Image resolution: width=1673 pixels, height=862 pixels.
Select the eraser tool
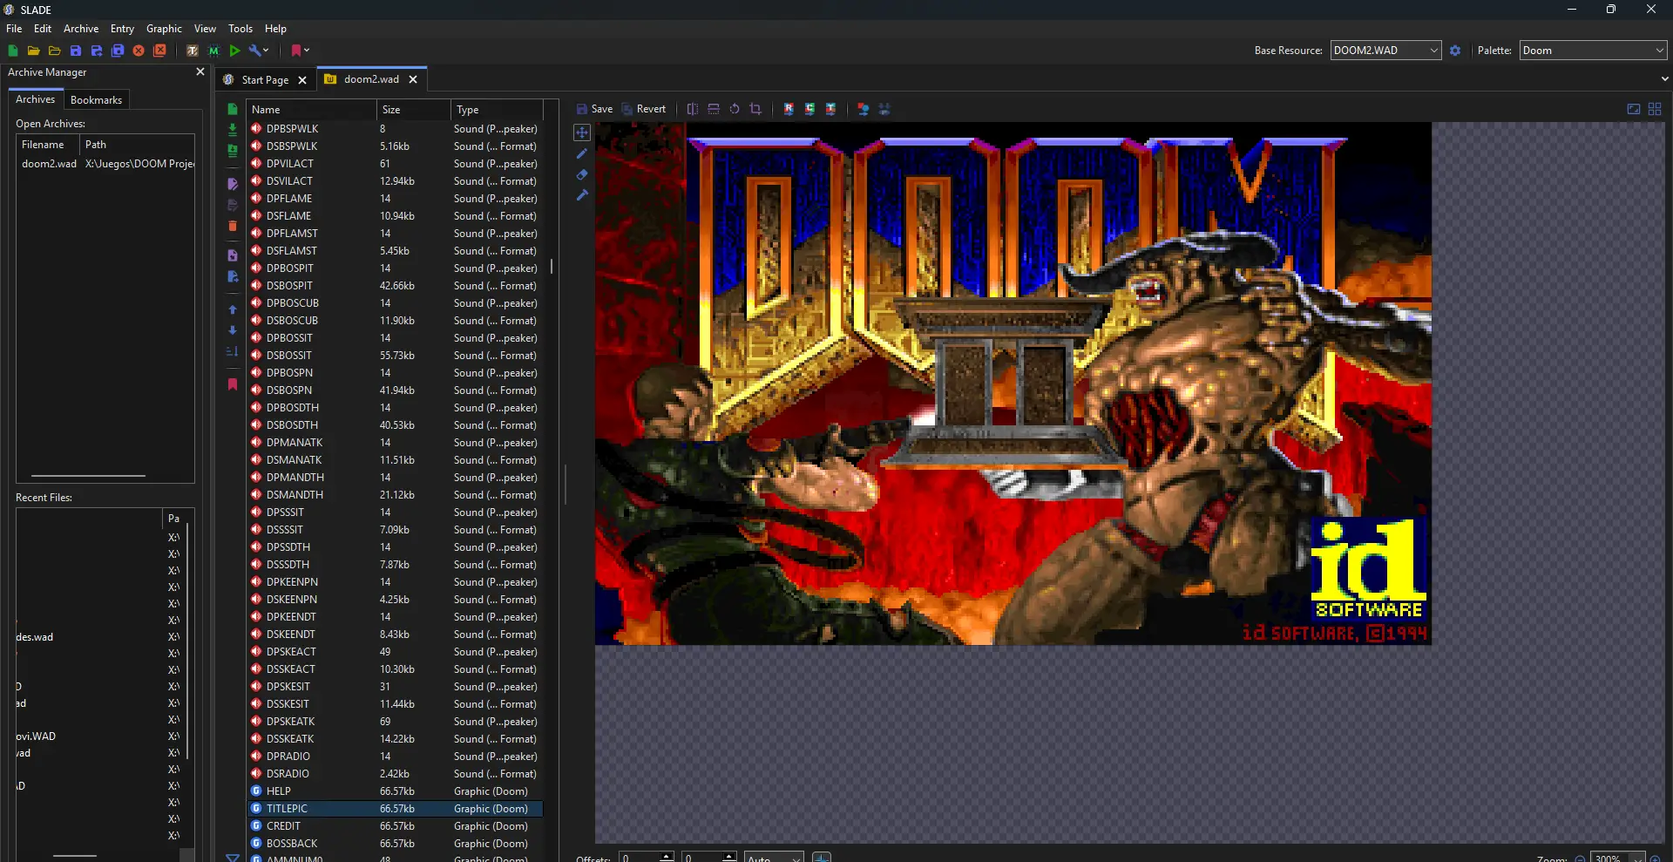(x=582, y=175)
